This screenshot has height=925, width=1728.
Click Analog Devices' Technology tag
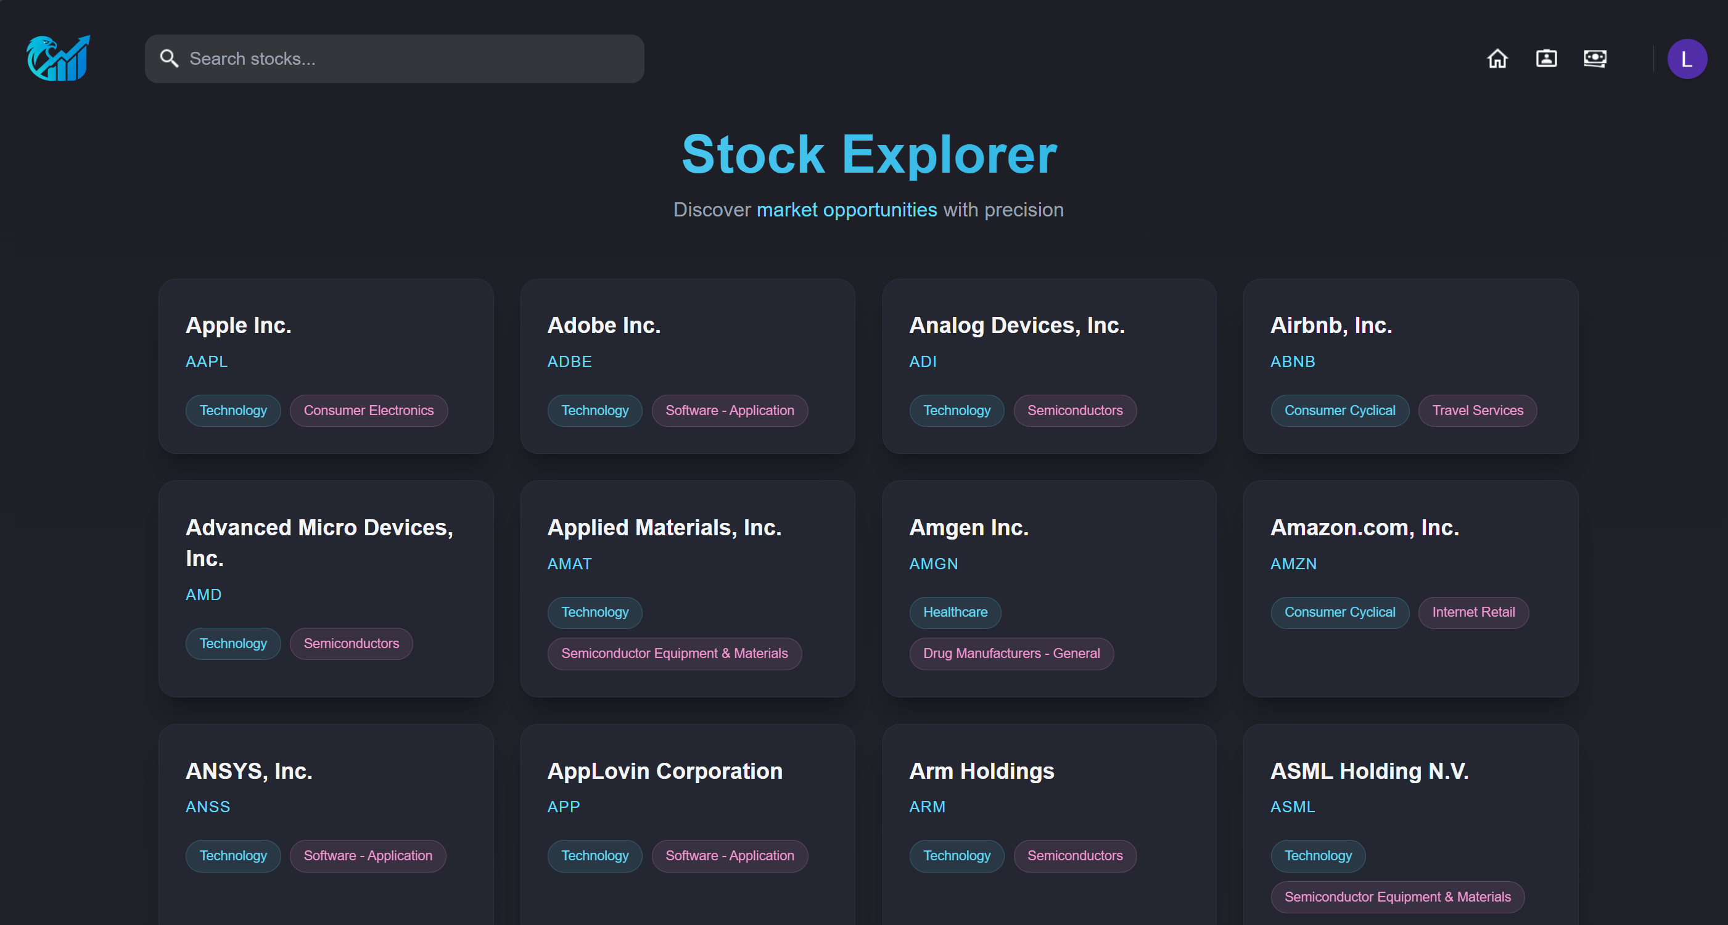[x=957, y=411]
